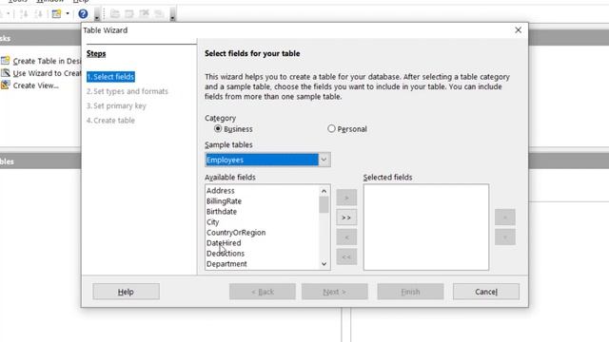The width and height of the screenshot is (609, 342).
Task: Remove all fields with << button
Action: [346, 256]
